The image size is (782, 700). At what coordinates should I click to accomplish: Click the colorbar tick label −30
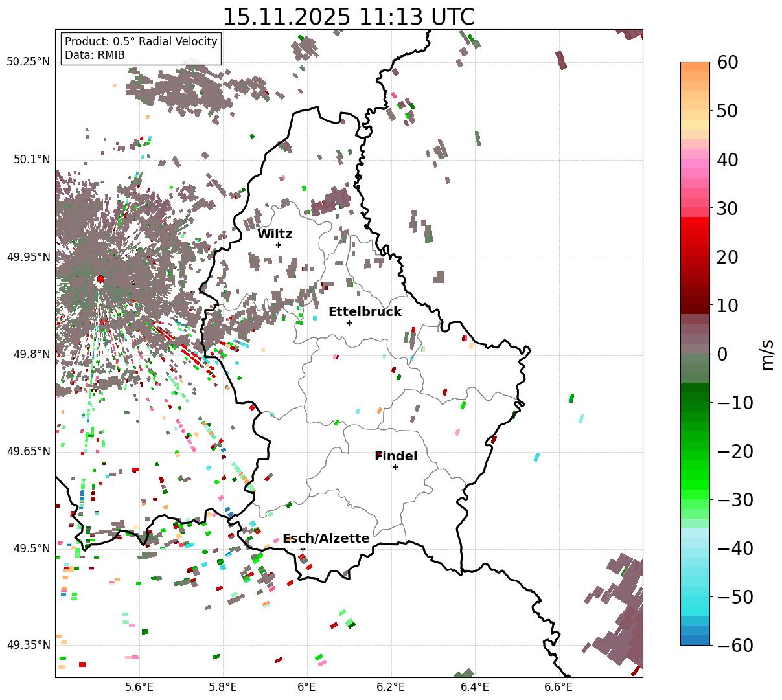click(735, 499)
